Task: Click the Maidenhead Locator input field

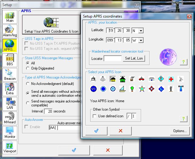Action: 113,58
